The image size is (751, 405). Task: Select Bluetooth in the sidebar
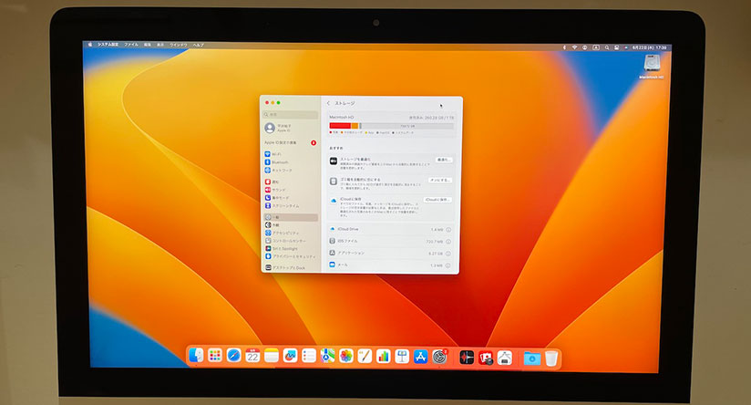click(290, 162)
